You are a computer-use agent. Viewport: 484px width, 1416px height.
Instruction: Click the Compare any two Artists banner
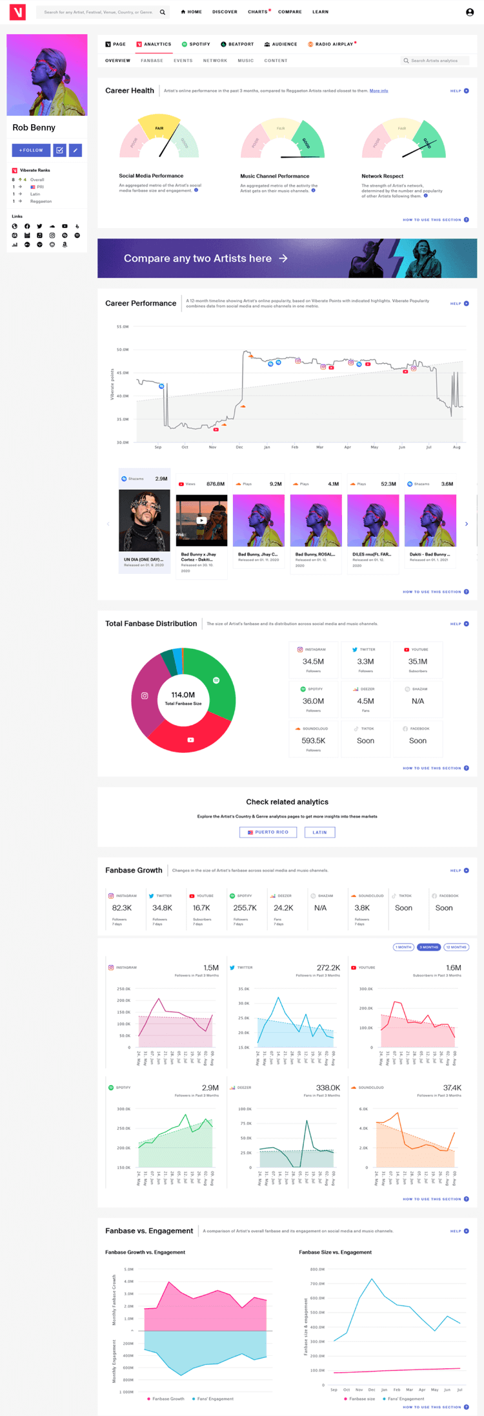coord(287,259)
